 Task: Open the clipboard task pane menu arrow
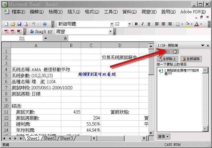(203, 45)
